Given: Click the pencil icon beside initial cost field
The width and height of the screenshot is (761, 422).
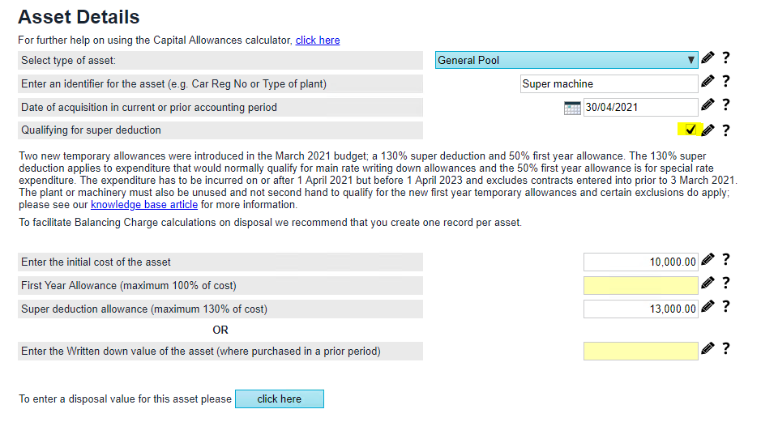Looking at the screenshot, I should 708,260.
